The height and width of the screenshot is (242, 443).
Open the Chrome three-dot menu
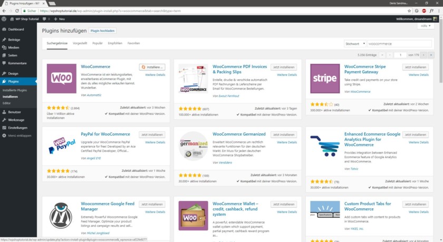438,10
